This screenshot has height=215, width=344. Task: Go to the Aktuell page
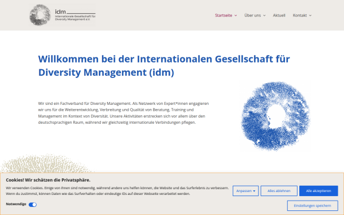click(279, 15)
